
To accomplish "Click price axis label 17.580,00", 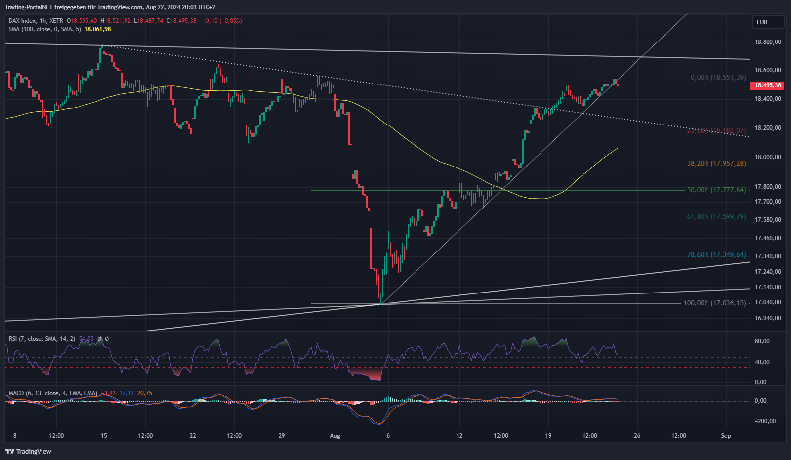I will 768,220.
